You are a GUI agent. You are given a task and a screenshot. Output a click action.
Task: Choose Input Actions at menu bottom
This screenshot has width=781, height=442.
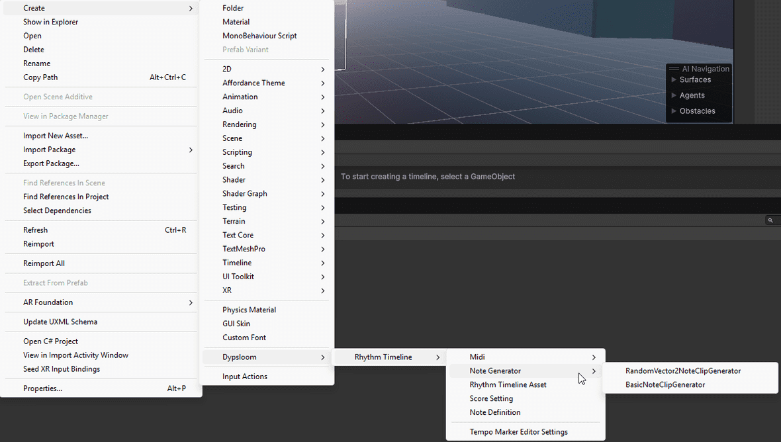(245, 377)
